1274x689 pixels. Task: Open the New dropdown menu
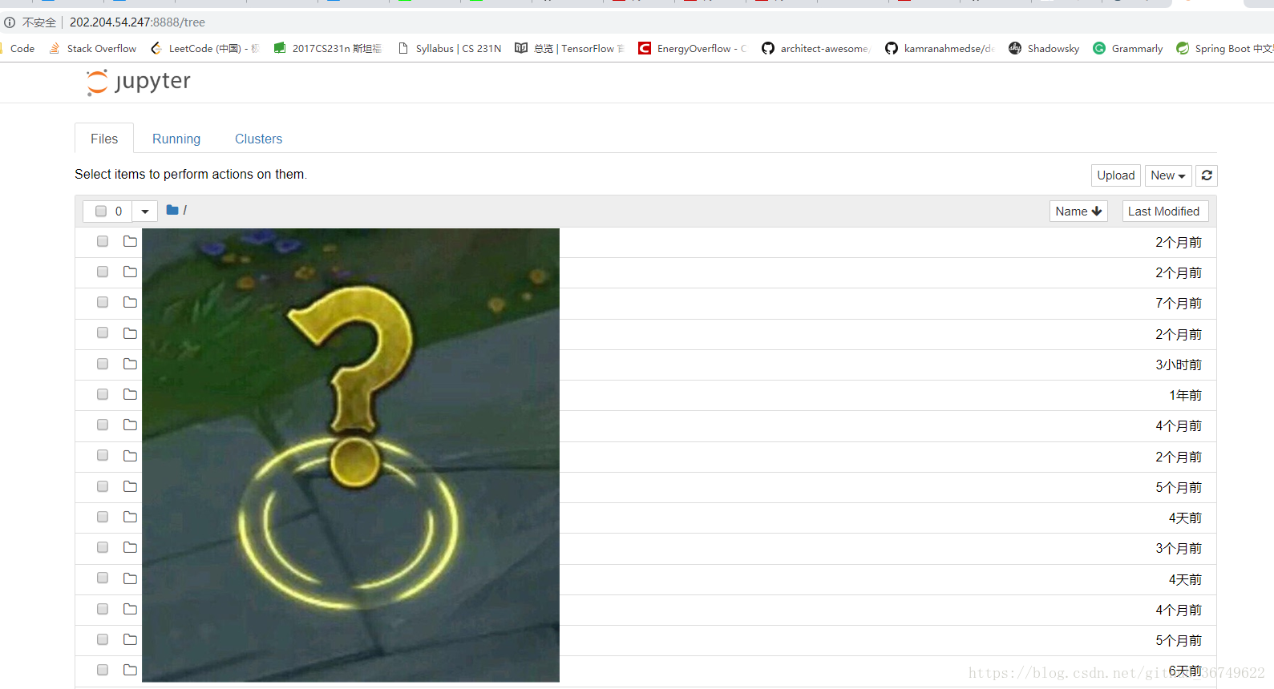pyautogui.click(x=1168, y=175)
